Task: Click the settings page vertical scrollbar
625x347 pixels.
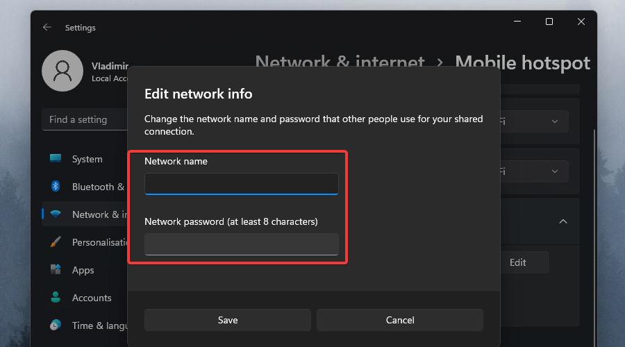Action: pos(594,208)
